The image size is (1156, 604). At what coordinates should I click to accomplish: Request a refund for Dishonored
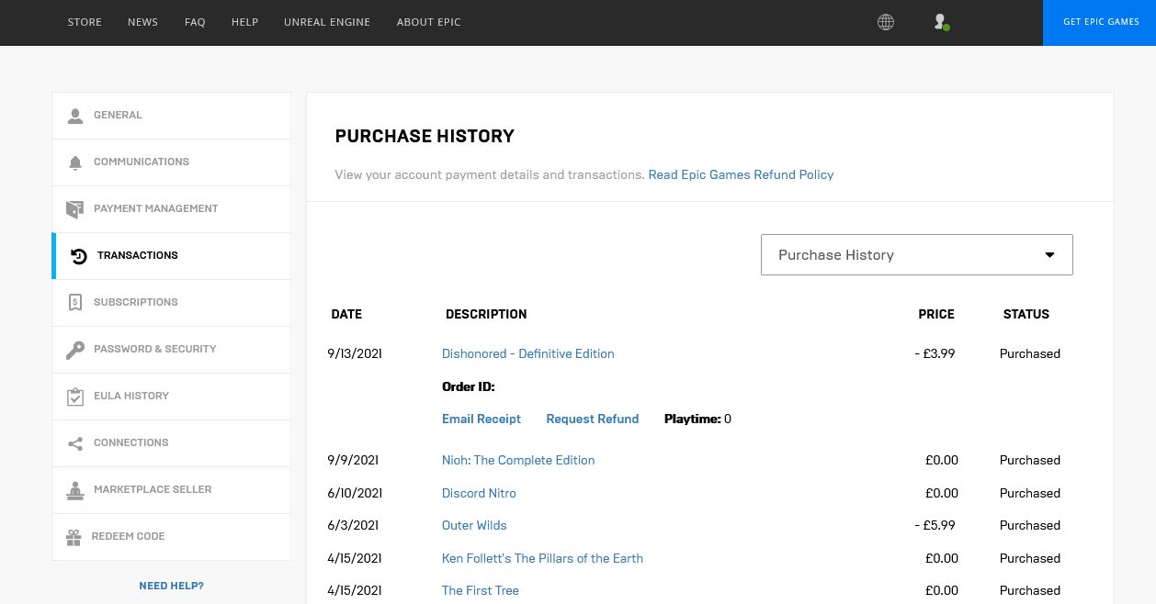593,419
